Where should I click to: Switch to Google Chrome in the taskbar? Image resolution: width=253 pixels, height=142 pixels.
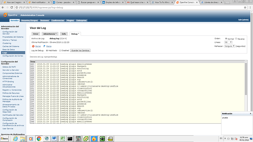point(39,139)
